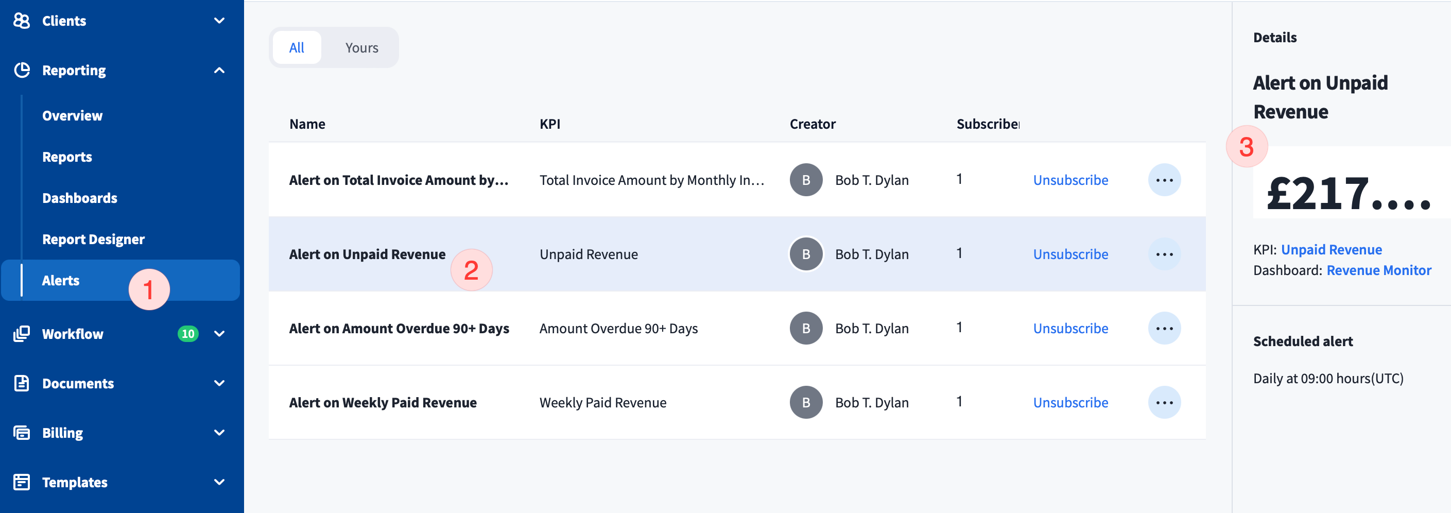
Task: Open more options for Alert on Unpaid Revenue
Action: pyautogui.click(x=1164, y=254)
